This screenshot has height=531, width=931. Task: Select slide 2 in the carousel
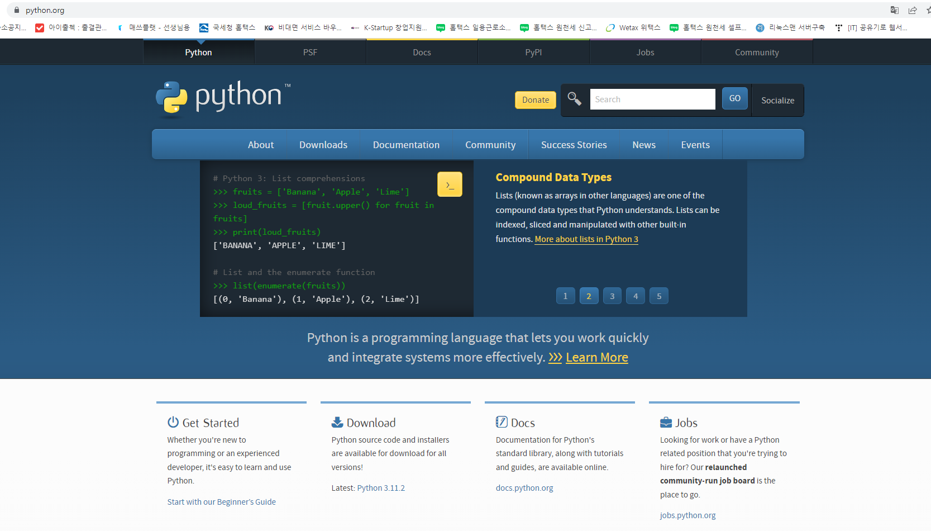click(x=589, y=296)
